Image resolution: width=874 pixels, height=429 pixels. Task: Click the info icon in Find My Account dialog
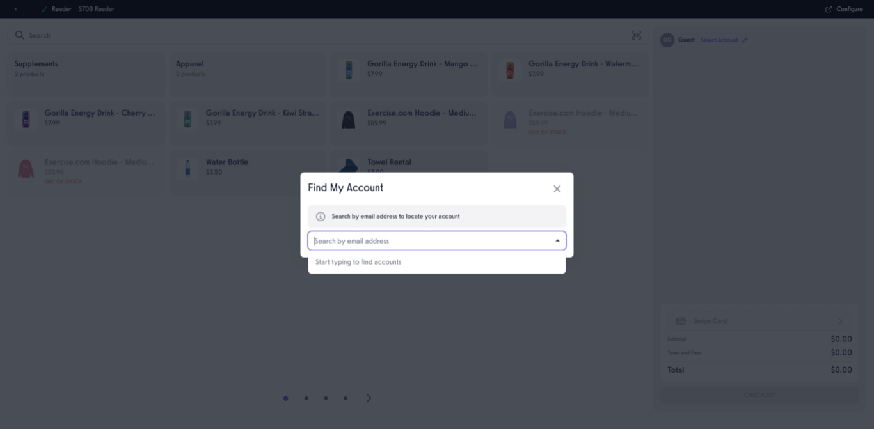pos(320,216)
